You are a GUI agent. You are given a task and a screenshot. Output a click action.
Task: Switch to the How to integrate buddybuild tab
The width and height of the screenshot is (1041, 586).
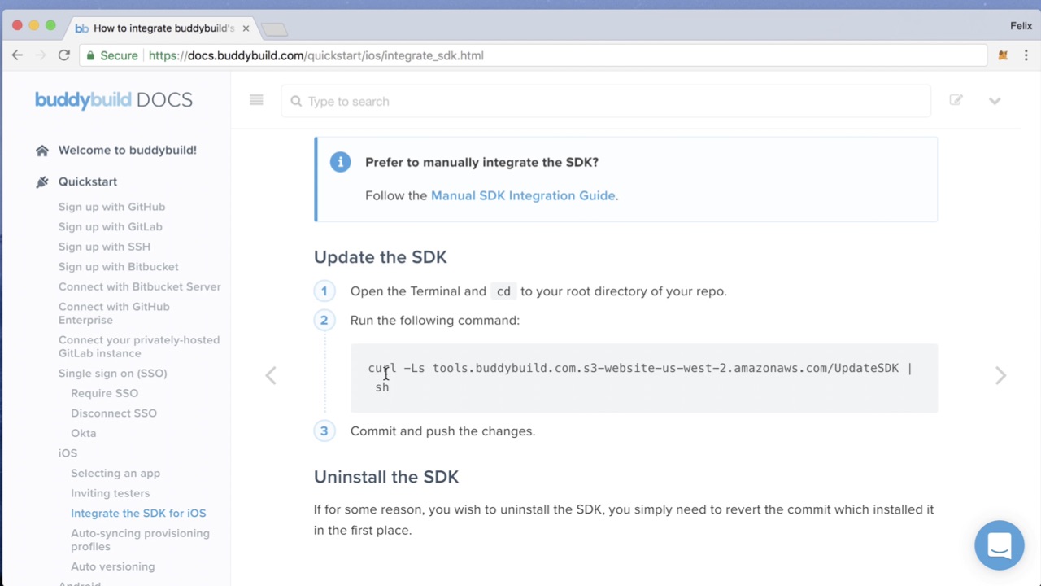(x=155, y=27)
